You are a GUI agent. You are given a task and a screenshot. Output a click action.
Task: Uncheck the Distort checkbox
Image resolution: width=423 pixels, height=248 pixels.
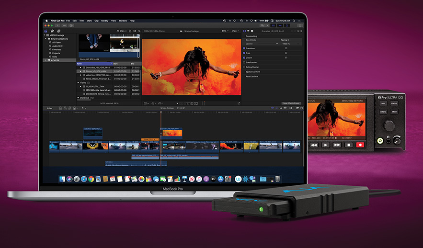pyautogui.click(x=244, y=57)
